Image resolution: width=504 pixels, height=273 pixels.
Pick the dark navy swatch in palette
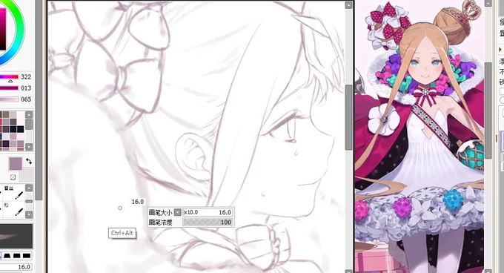(21, 129)
